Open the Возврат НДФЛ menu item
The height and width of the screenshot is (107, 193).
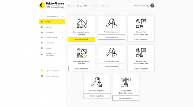(x=82, y=6)
